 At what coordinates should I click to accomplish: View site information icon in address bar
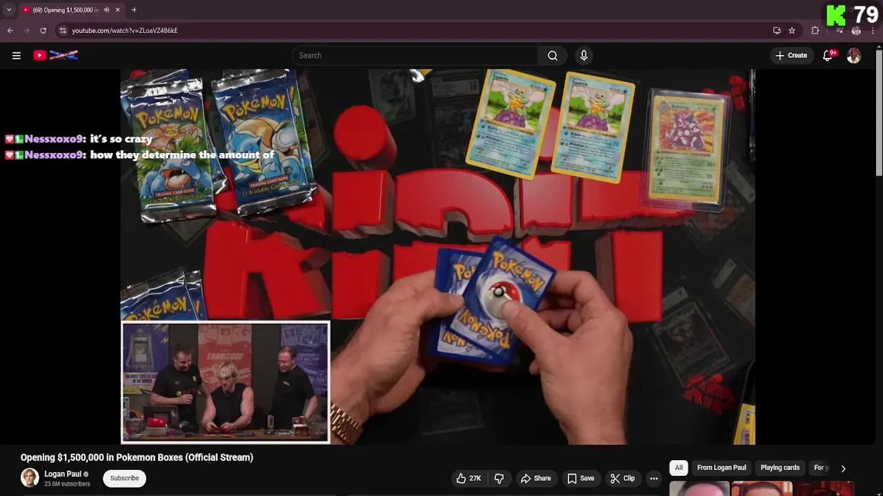[63, 30]
